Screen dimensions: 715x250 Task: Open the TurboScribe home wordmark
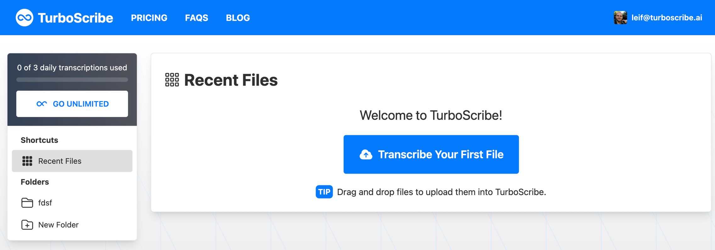pos(76,18)
